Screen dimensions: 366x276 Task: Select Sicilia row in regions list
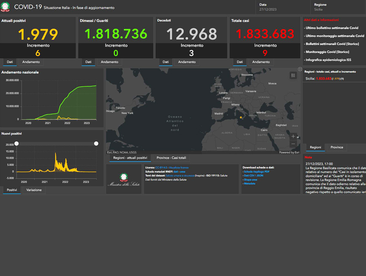click(x=324, y=79)
